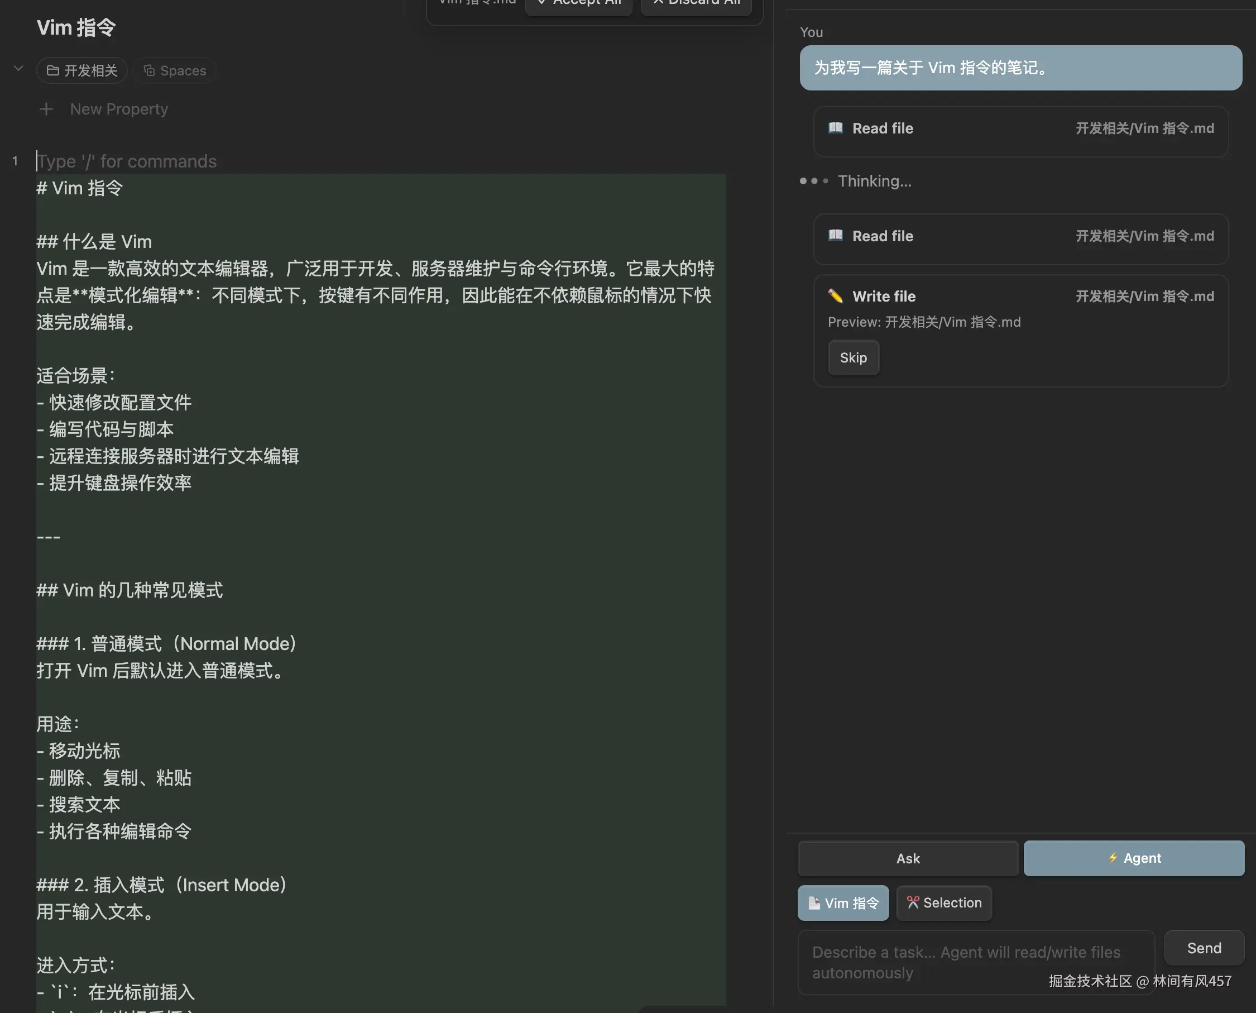Screen dimensions: 1256x1013
Task: Click the Spaces copy icon
Action: coord(150,70)
